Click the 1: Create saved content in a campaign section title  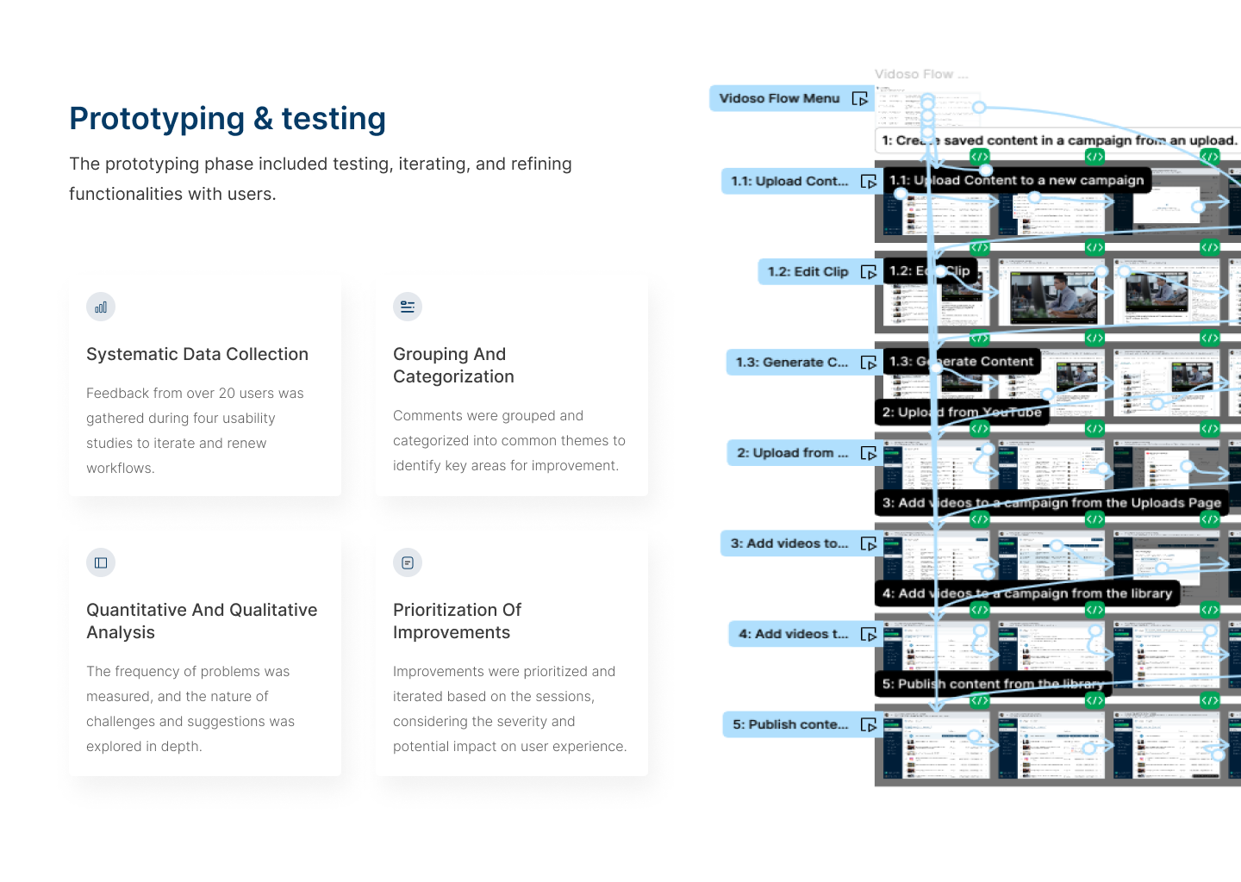(1059, 140)
